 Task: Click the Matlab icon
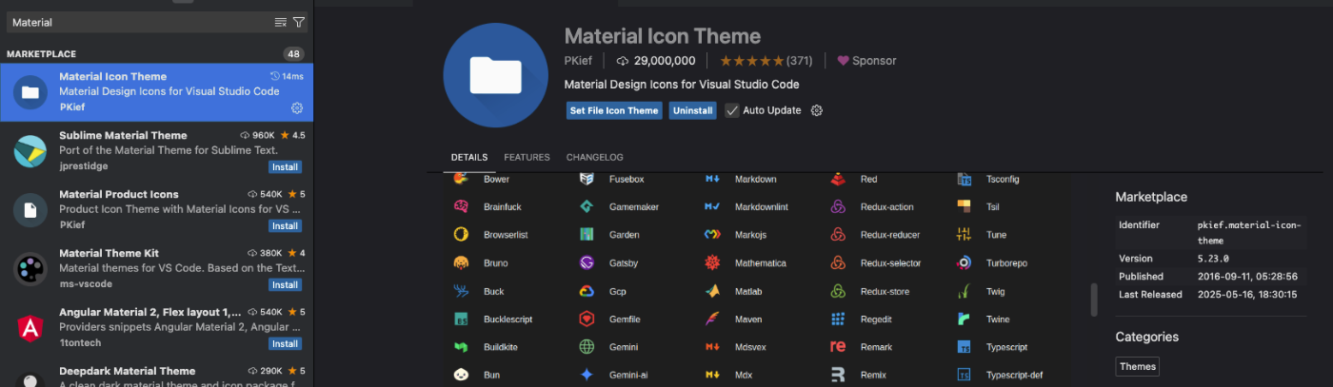click(712, 291)
